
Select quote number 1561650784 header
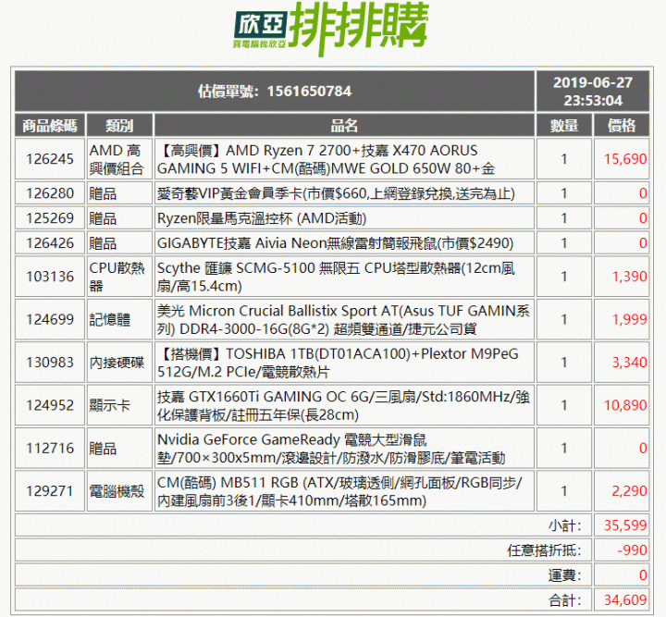275,91
